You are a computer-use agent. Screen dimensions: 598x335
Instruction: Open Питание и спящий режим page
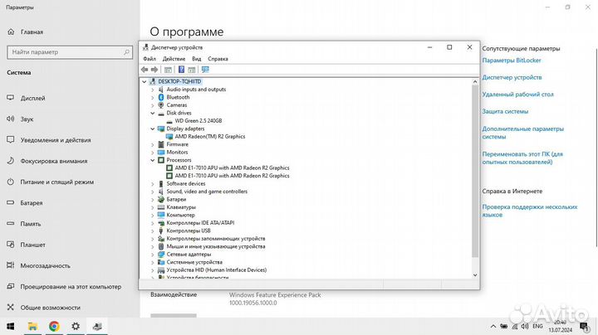56,182
